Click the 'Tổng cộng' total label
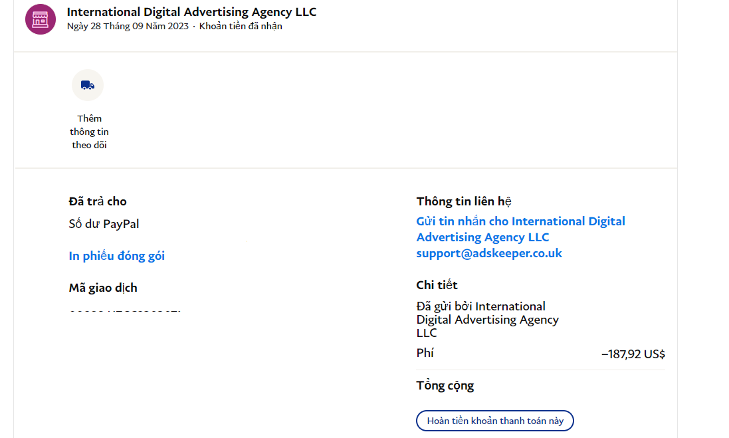729x438 pixels. pos(445,385)
